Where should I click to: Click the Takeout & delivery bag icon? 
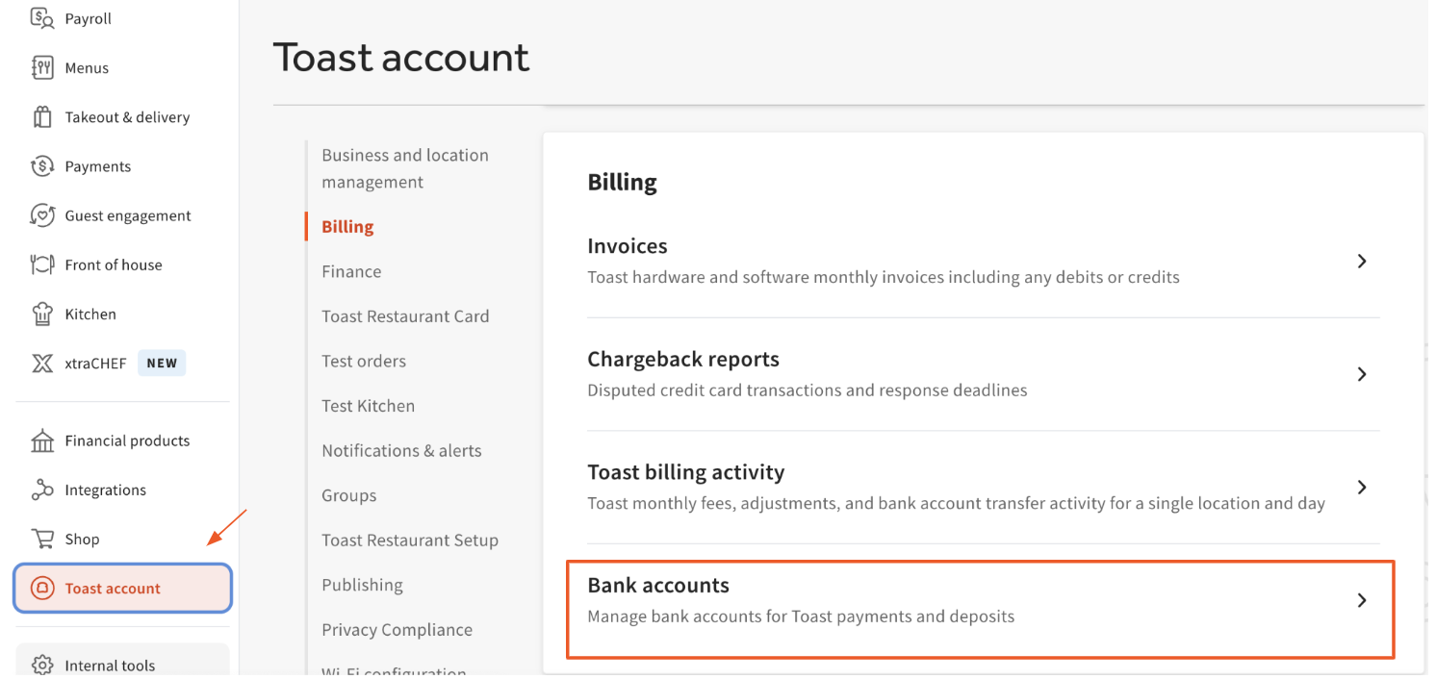40,115
